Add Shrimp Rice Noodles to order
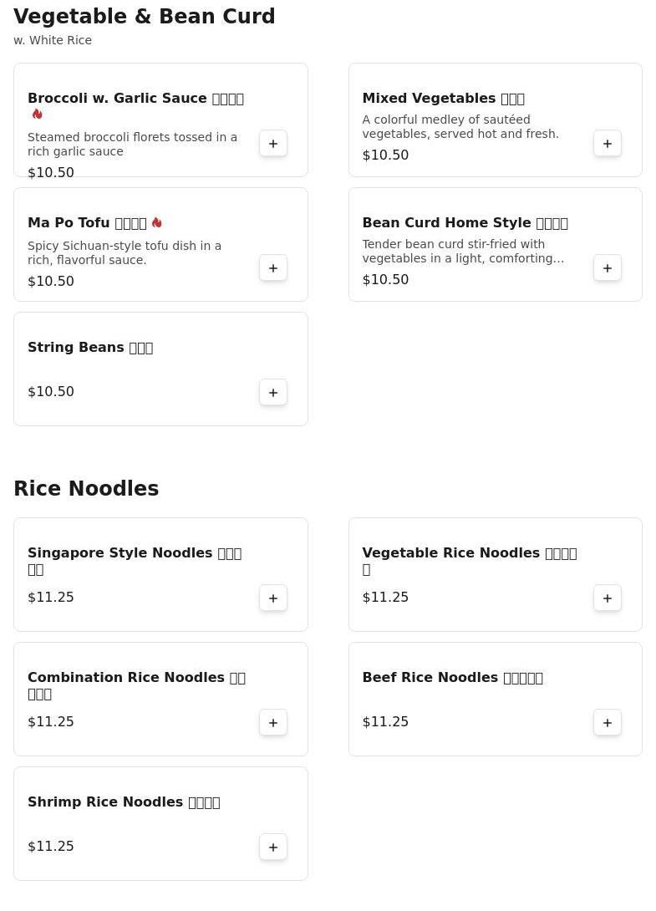 273,847
